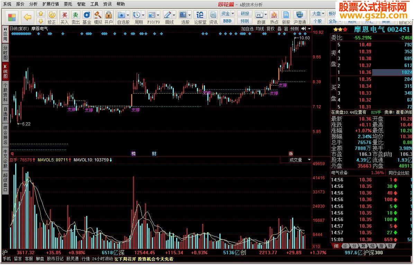Screen dimensions: 414x265
Task: Click the play-pause icon above 应用
Action: [5, 29]
